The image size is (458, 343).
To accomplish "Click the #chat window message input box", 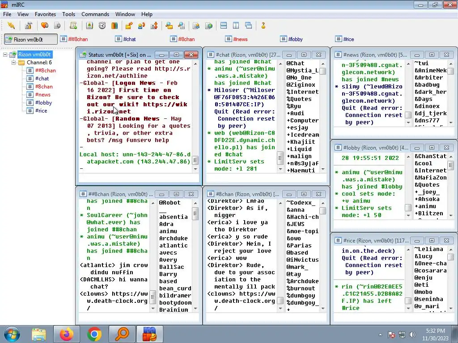I will point(266,178).
